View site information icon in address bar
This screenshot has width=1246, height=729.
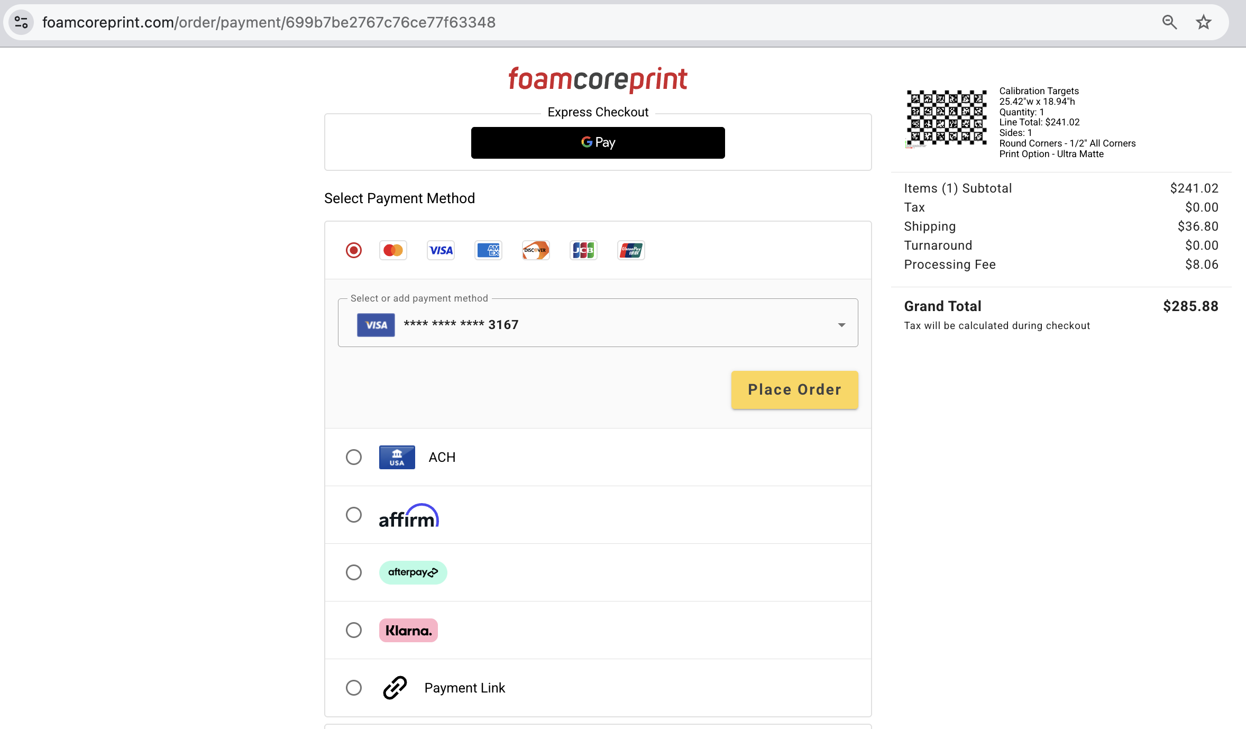tap(21, 22)
